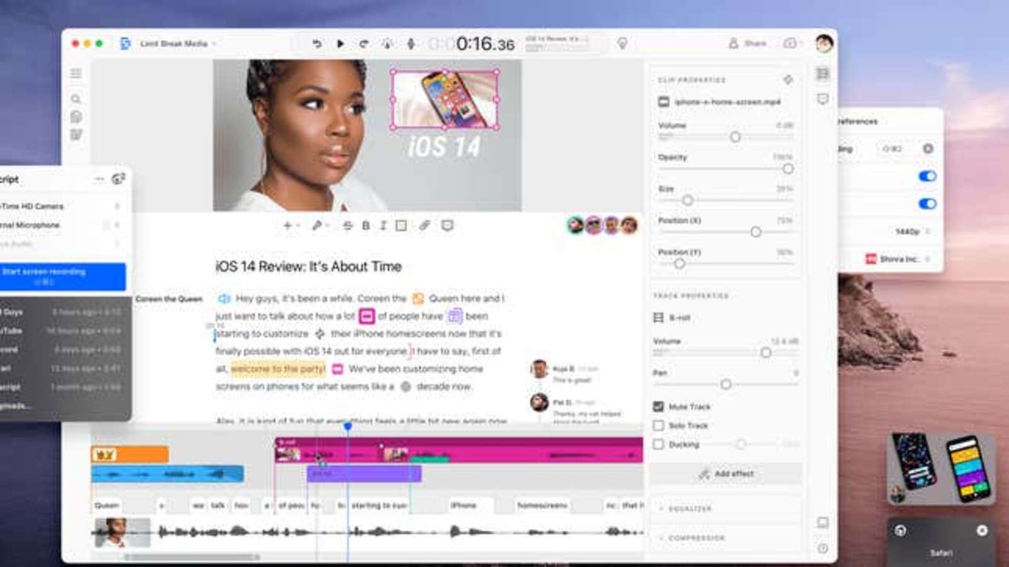The image size is (1009, 567).
Task: Click the Opacity slider handle
Action: point(788,169)
